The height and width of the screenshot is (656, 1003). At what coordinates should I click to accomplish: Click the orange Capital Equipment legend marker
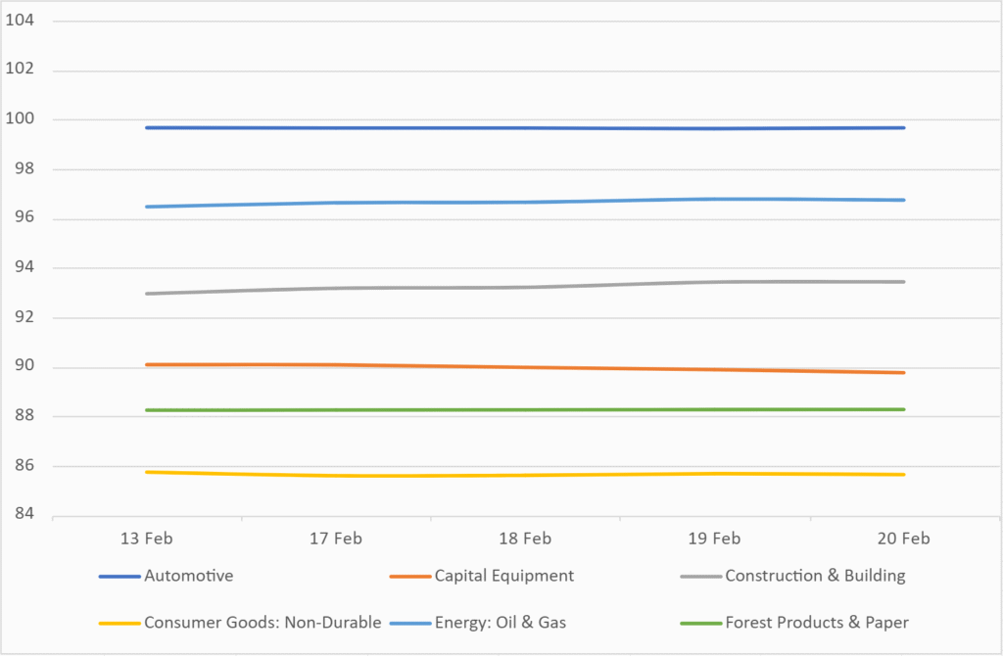click(x=410, y=577)
